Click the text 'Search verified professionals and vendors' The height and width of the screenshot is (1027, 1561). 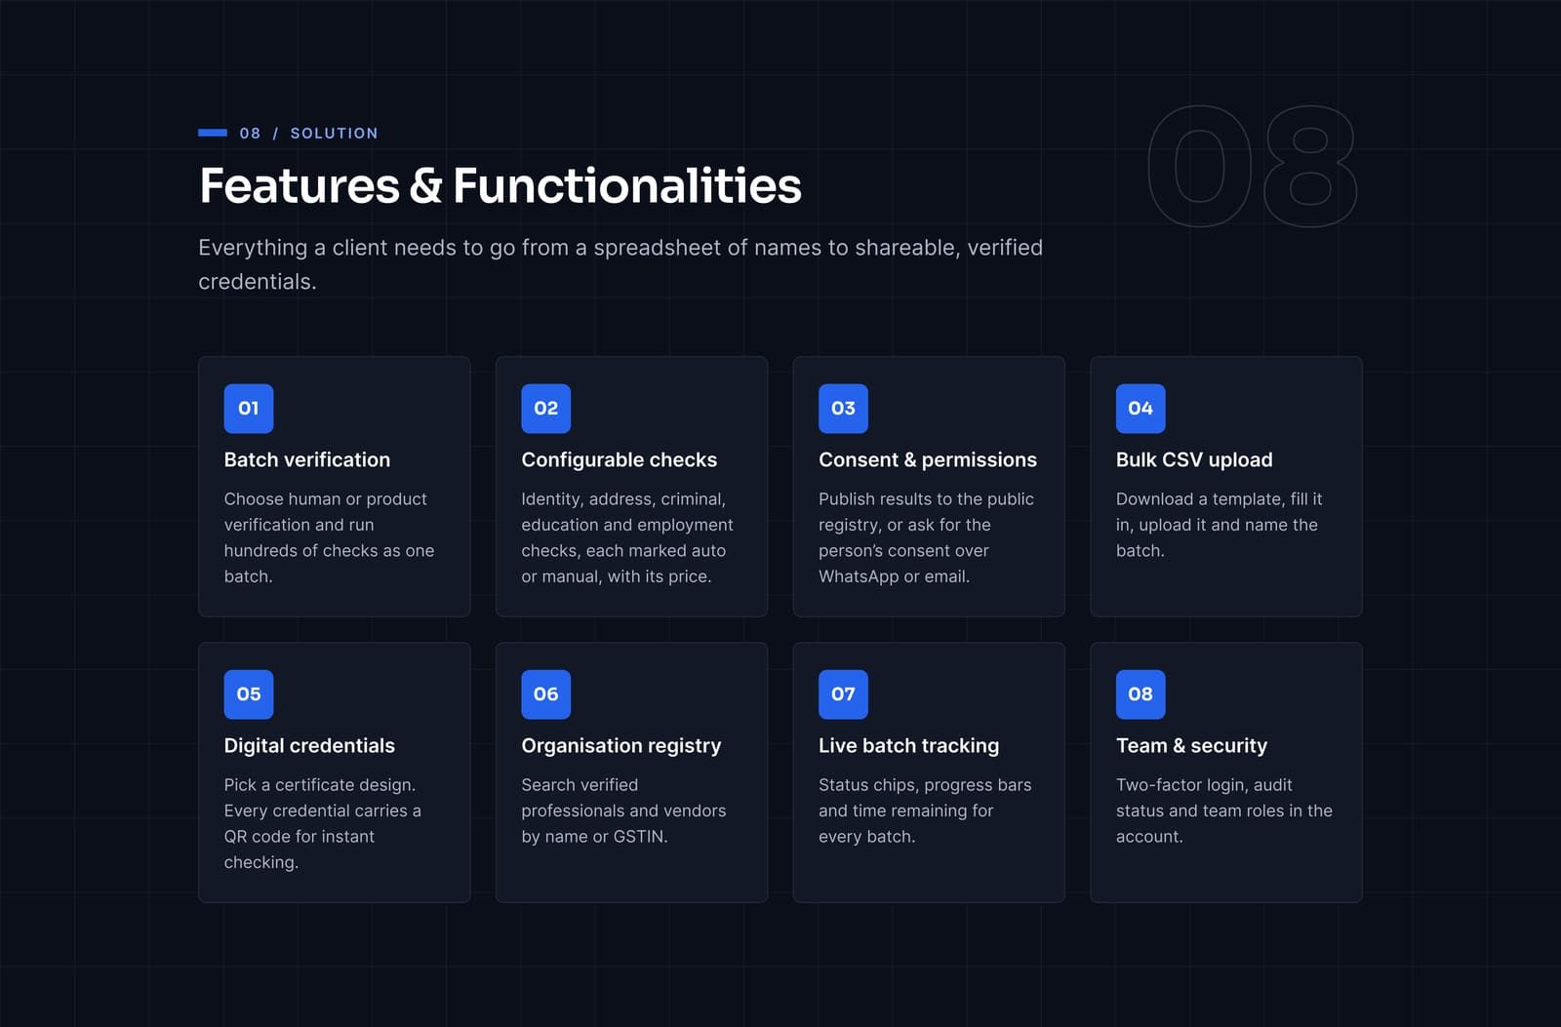tap(623, 810)
